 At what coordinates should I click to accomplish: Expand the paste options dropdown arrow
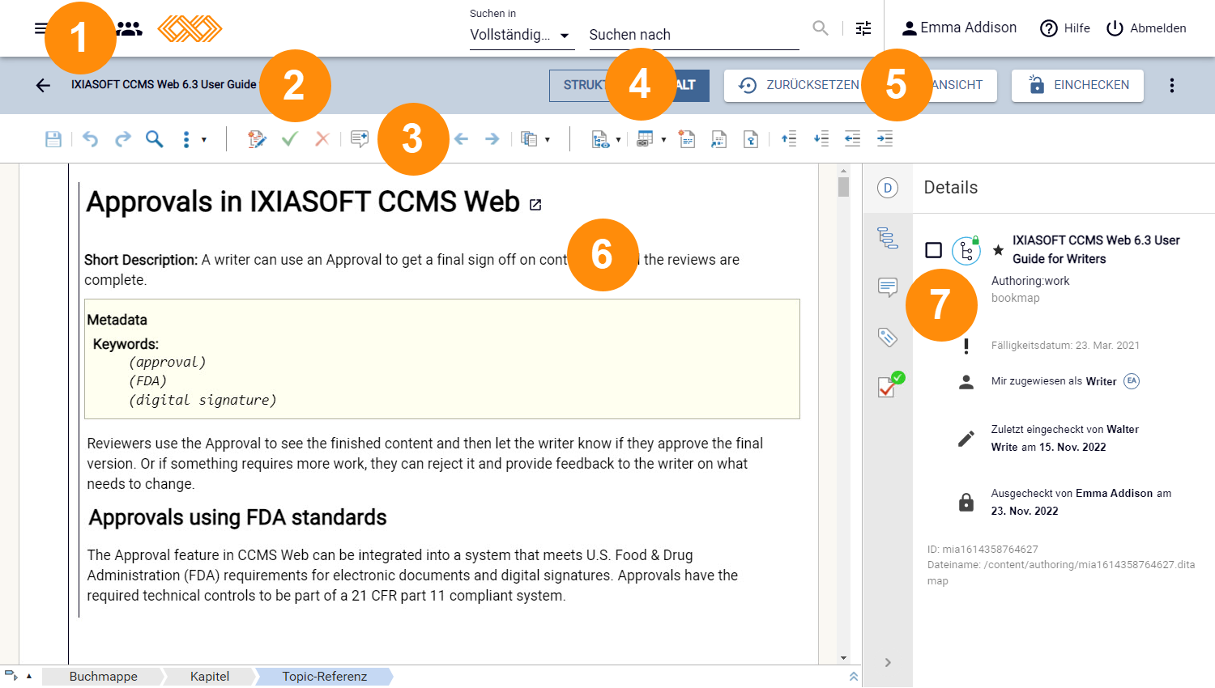548,140
